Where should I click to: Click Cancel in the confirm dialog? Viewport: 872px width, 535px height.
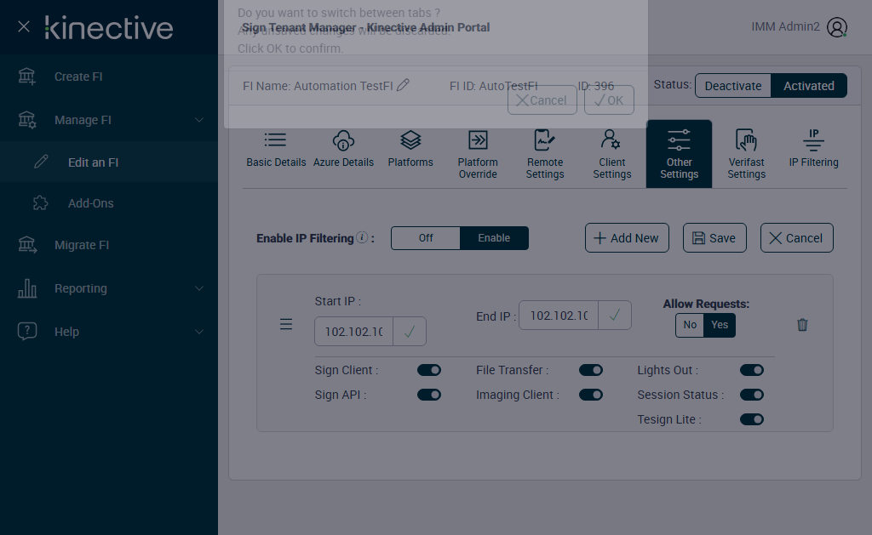coord(542,100)
